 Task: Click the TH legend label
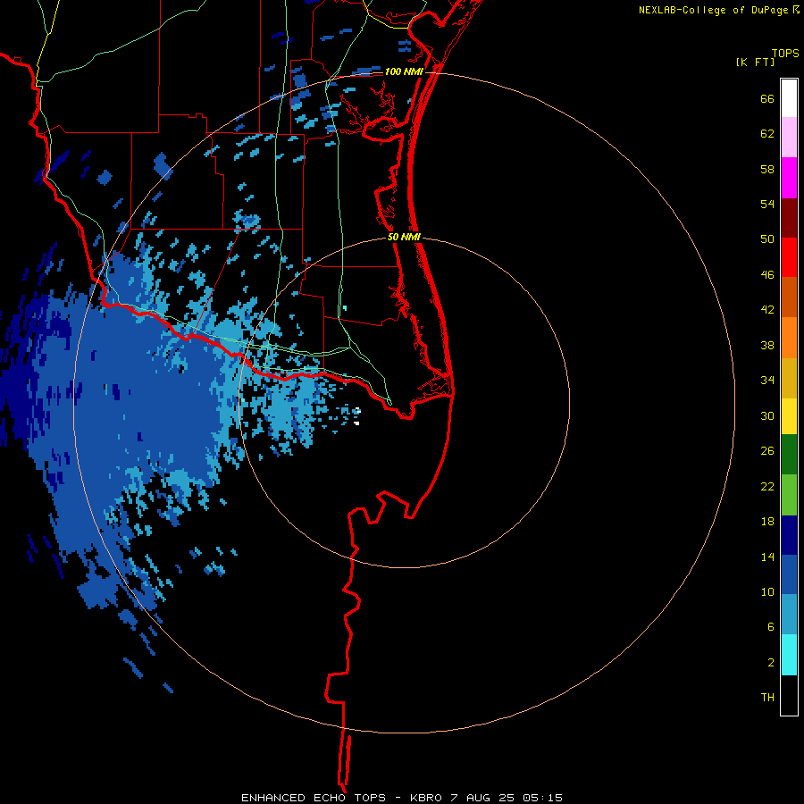tap(767, 698)
